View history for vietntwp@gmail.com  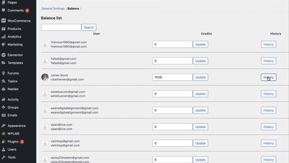(x=269, y=143)
